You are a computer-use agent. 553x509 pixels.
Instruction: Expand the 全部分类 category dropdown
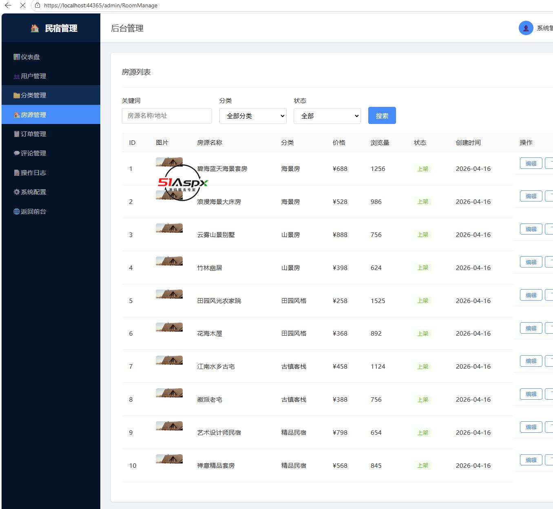pyautogui.click(x=253, y=116)
